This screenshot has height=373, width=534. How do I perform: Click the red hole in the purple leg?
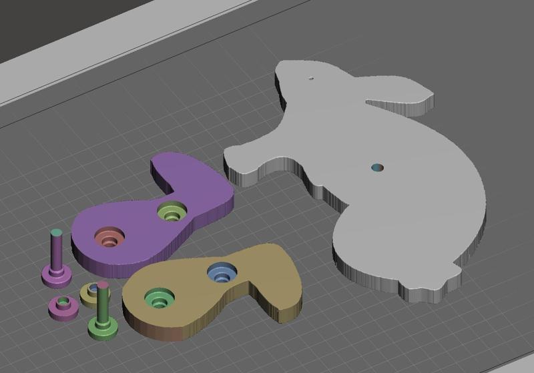(109, 237)
